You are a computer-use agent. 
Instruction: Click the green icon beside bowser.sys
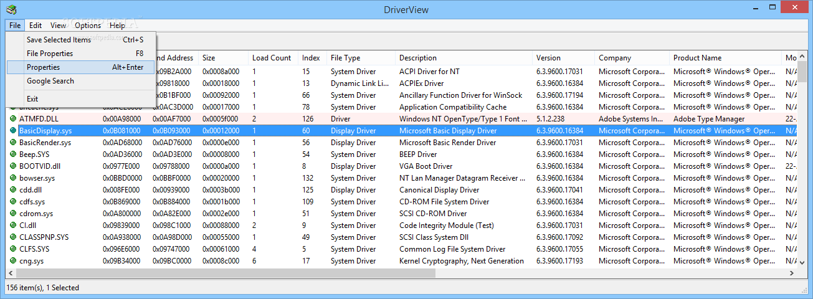pos(13,178)
